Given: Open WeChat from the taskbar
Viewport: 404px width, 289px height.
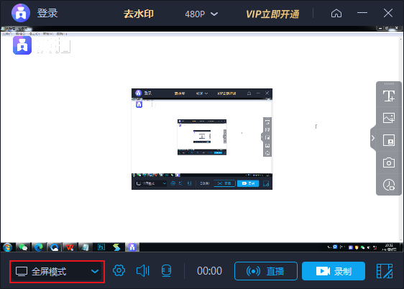Looking at the screenshot, I should [x=23, y=247].
